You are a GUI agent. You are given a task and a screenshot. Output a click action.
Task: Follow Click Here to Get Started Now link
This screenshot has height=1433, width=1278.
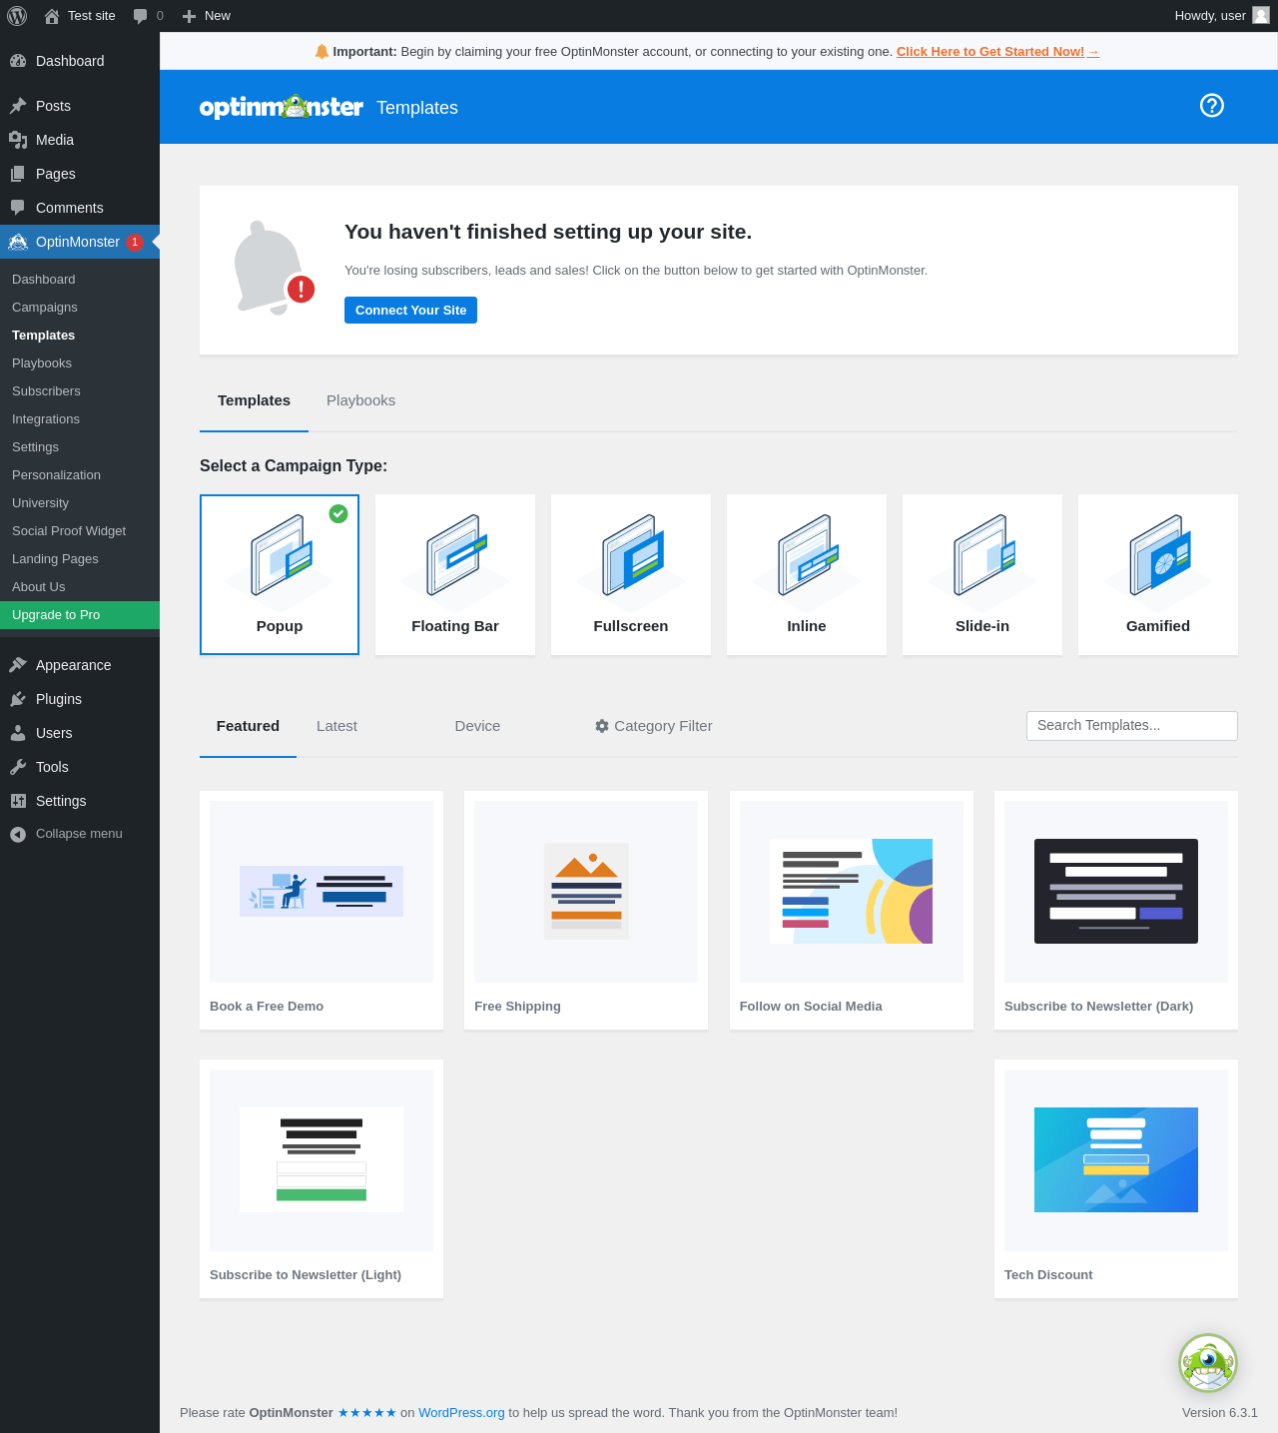997,52
